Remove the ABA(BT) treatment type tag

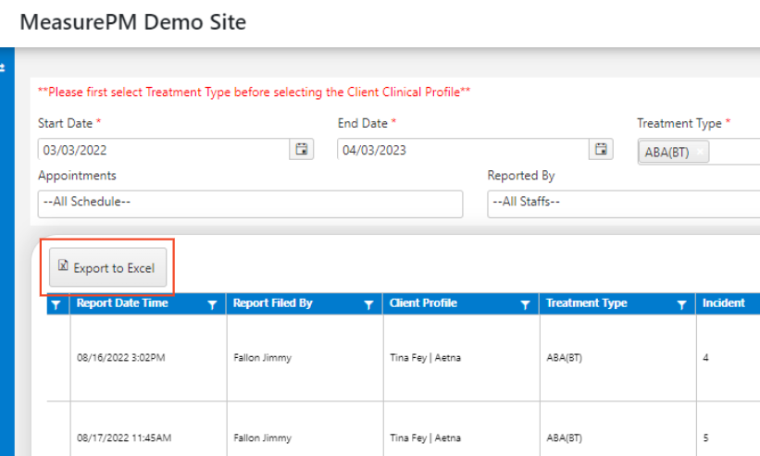700,152
